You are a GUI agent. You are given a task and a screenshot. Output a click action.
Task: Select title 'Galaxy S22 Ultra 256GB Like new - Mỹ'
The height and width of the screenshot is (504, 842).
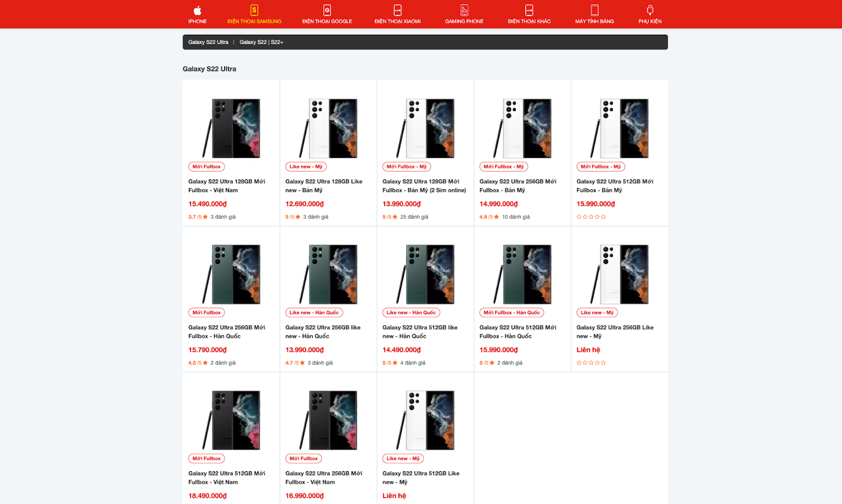coord(615,331)
